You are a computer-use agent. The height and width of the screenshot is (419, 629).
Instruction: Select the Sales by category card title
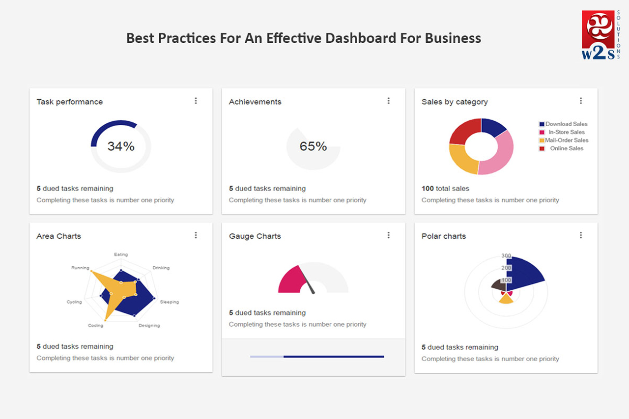[x=455, y=102]
